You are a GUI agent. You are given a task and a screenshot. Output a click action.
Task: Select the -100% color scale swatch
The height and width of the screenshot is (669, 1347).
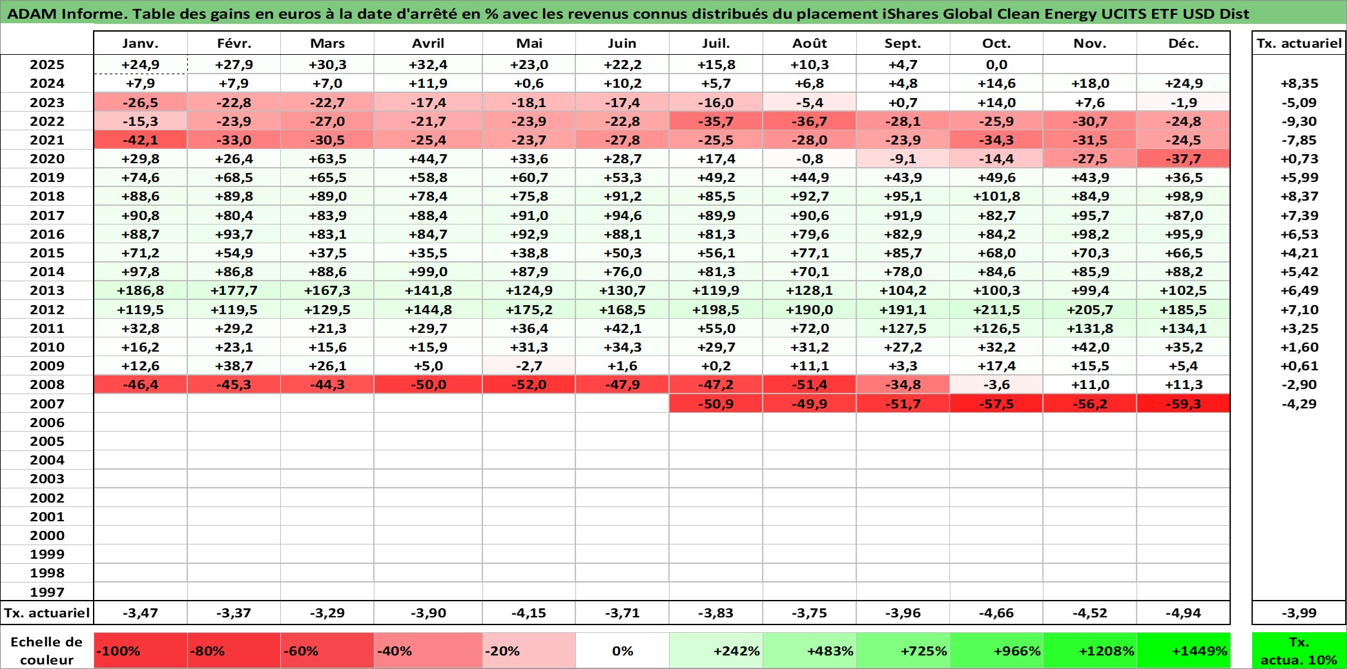(140, 650)
